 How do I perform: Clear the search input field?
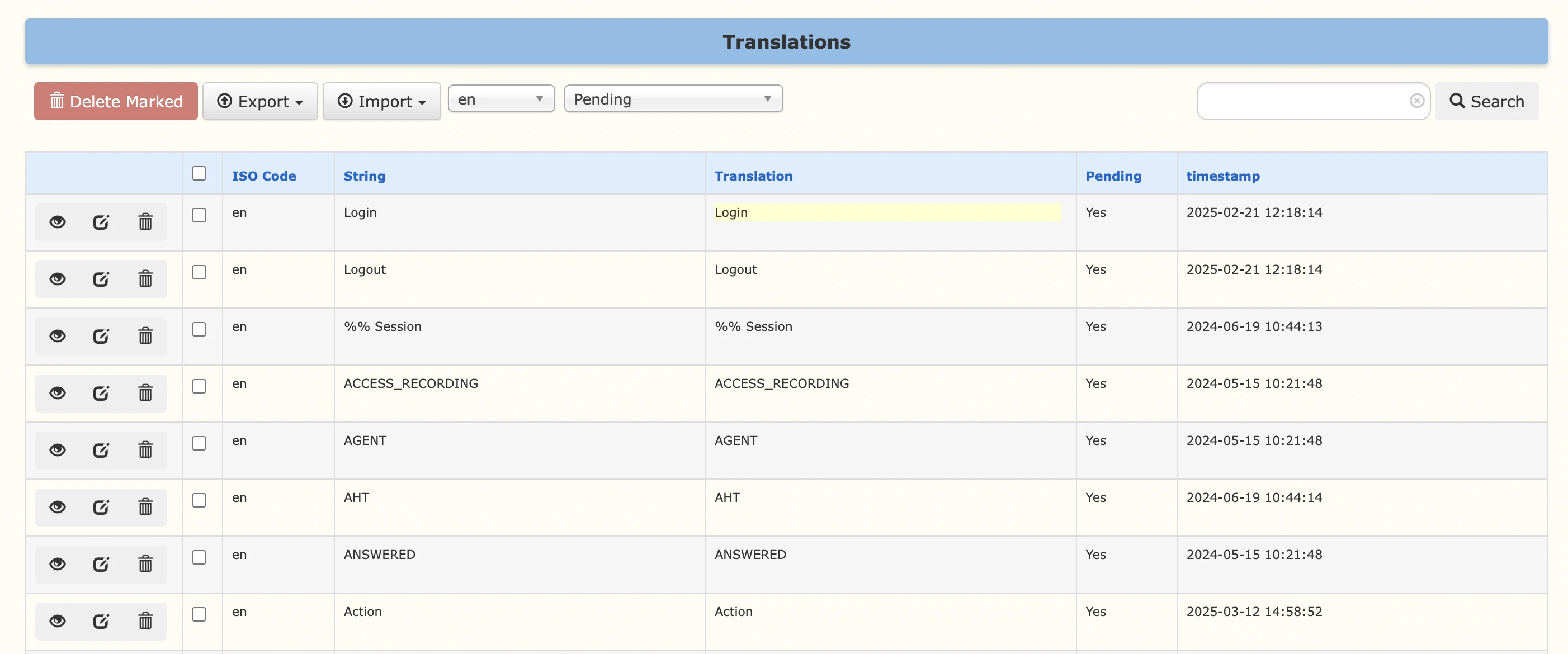tap(1418, 101)
